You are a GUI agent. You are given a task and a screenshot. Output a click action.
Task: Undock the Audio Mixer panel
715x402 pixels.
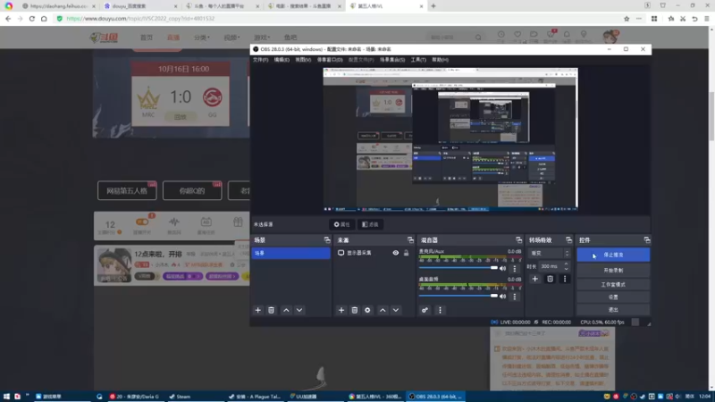coord(518,239)
